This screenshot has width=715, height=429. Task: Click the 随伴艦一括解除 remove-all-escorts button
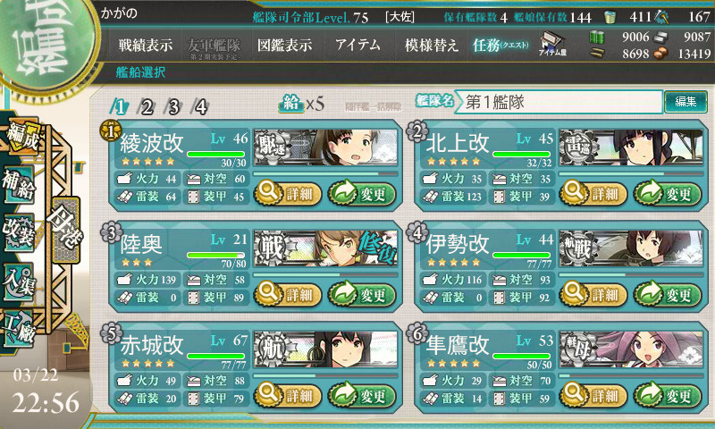[373, 106]
